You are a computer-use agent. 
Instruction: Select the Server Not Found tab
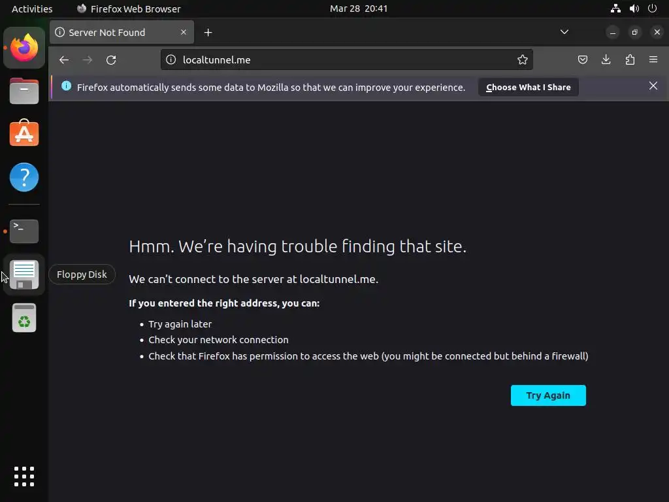122,33
